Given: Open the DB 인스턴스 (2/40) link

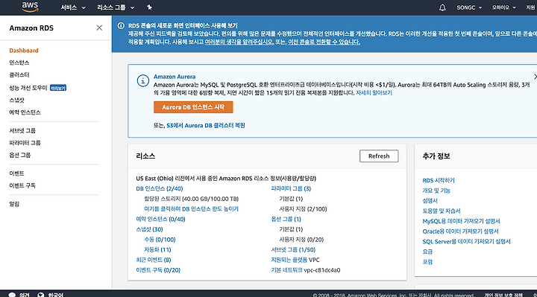Looking at the screenshot, I should point(160,188).
